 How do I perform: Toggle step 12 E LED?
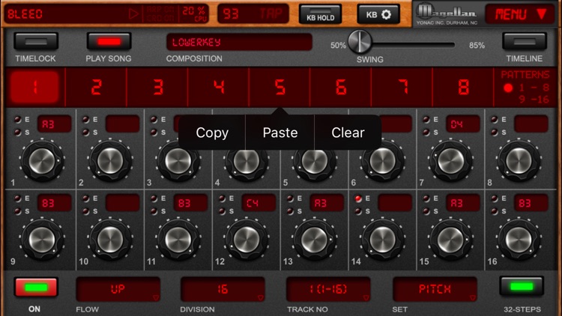[222, 198]
